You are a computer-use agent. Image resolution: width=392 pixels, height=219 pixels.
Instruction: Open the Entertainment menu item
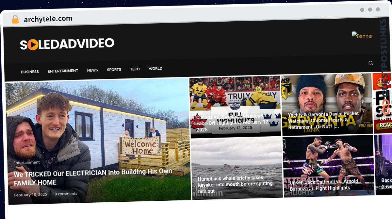point(63,71)
